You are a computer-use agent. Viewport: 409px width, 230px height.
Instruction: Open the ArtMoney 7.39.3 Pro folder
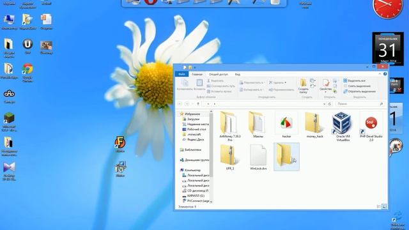pos(229,126)
